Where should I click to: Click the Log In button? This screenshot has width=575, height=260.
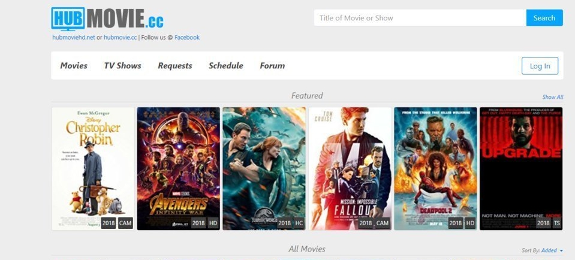[540, 66]
